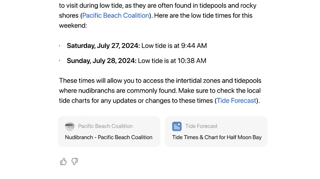Click the thumbs down feedback icon

point(75,162)
